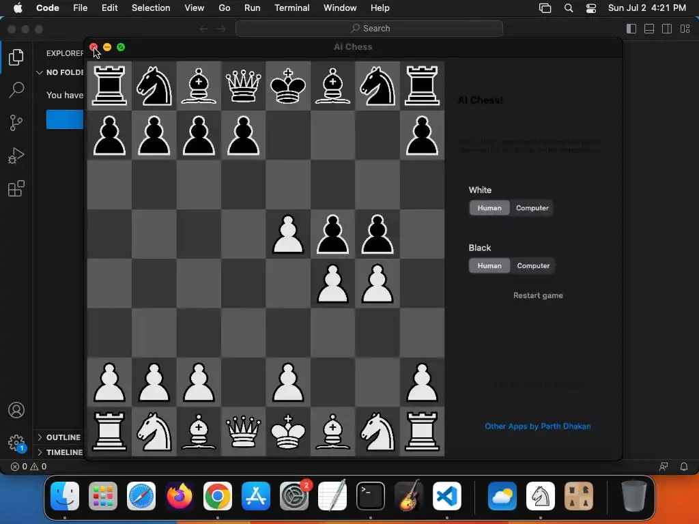
Task: Open System Settings with badge in Dock
Action: (294, 496)
